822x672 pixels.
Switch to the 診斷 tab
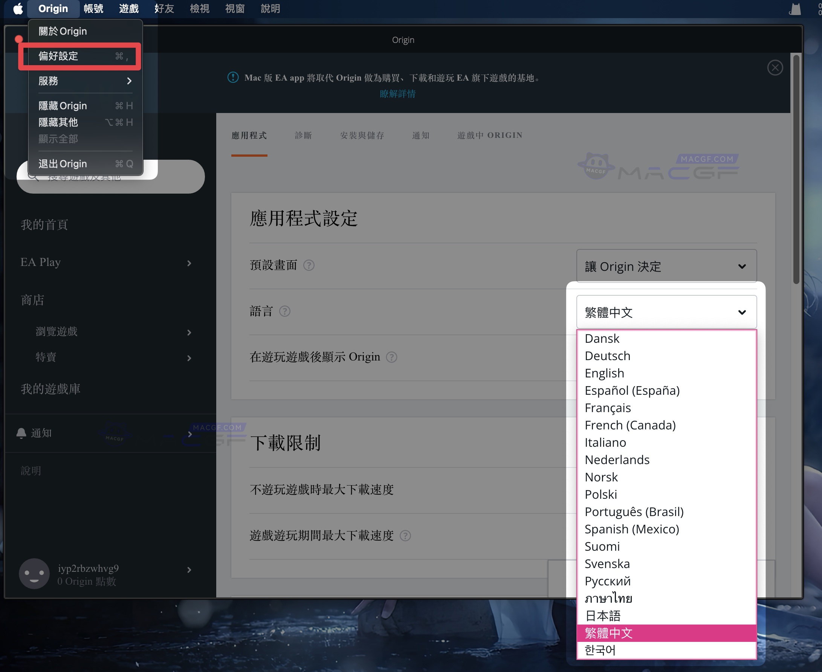pyautogui.click(x=304, y=136)
